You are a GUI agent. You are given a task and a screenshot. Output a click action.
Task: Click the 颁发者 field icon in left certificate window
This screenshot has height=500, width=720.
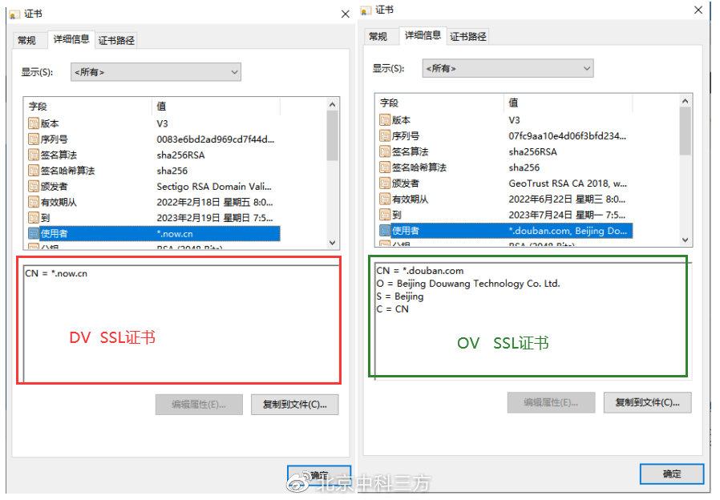click(34, 186)
